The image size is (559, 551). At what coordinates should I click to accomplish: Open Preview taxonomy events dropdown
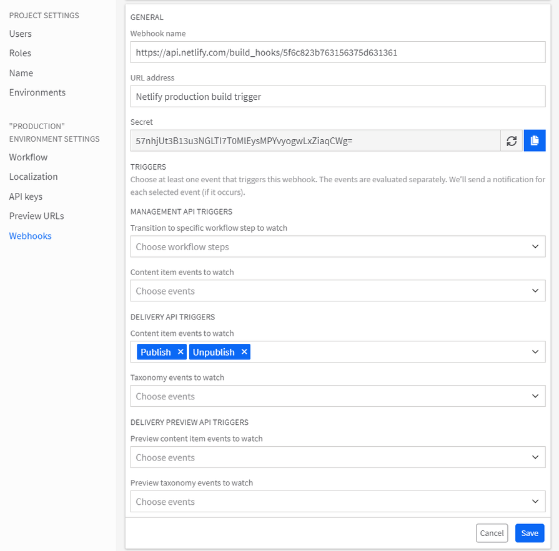coord(337,502)
